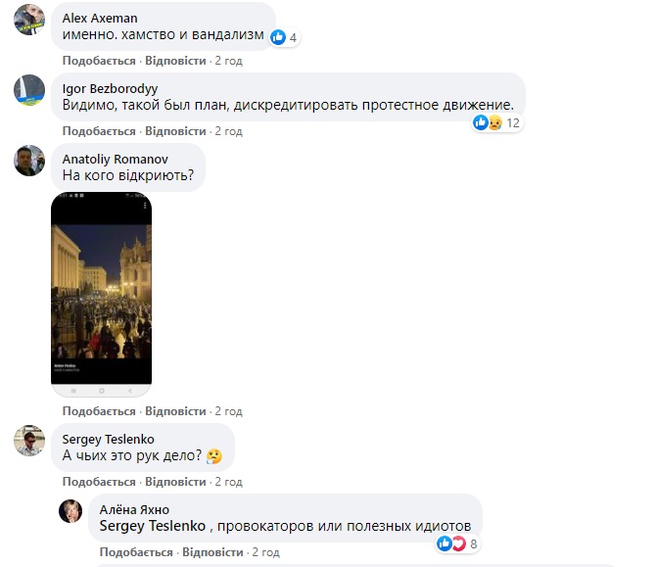Open like reactions on Alex Axeman's comment
656x567 pixels.
[x=284, y=37]
